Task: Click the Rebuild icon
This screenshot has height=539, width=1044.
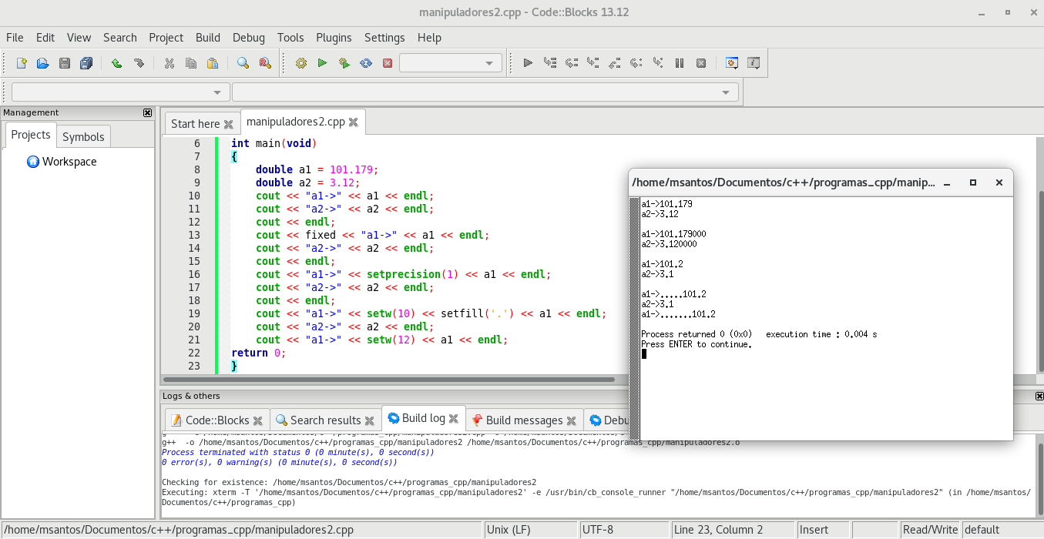Action: 366,63
